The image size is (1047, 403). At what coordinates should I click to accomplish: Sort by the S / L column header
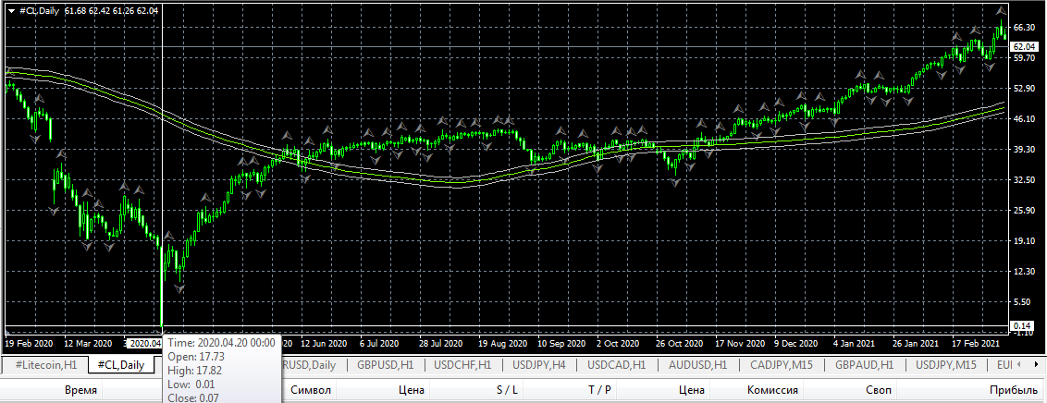(507, 391)
